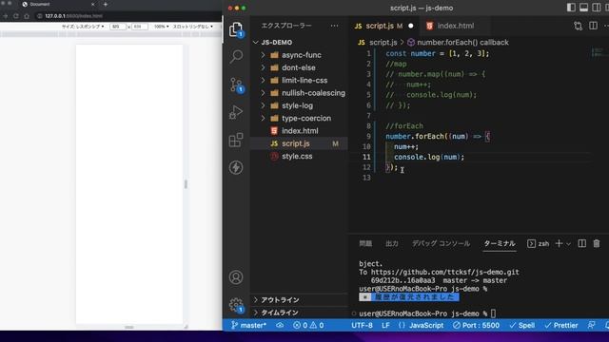This screenshot has height=342, width=609.
Task: Split the editor to the right
Action: 593,26
